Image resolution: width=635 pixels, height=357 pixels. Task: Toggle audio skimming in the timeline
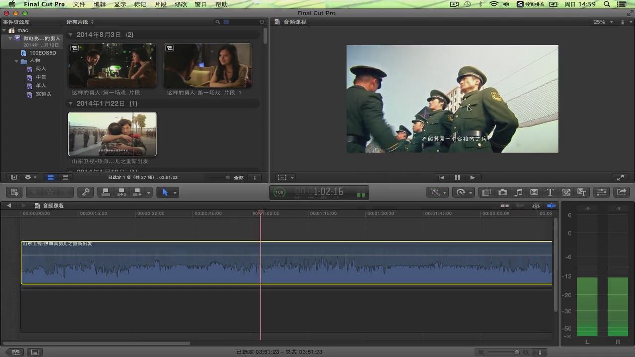coord(520,206)
